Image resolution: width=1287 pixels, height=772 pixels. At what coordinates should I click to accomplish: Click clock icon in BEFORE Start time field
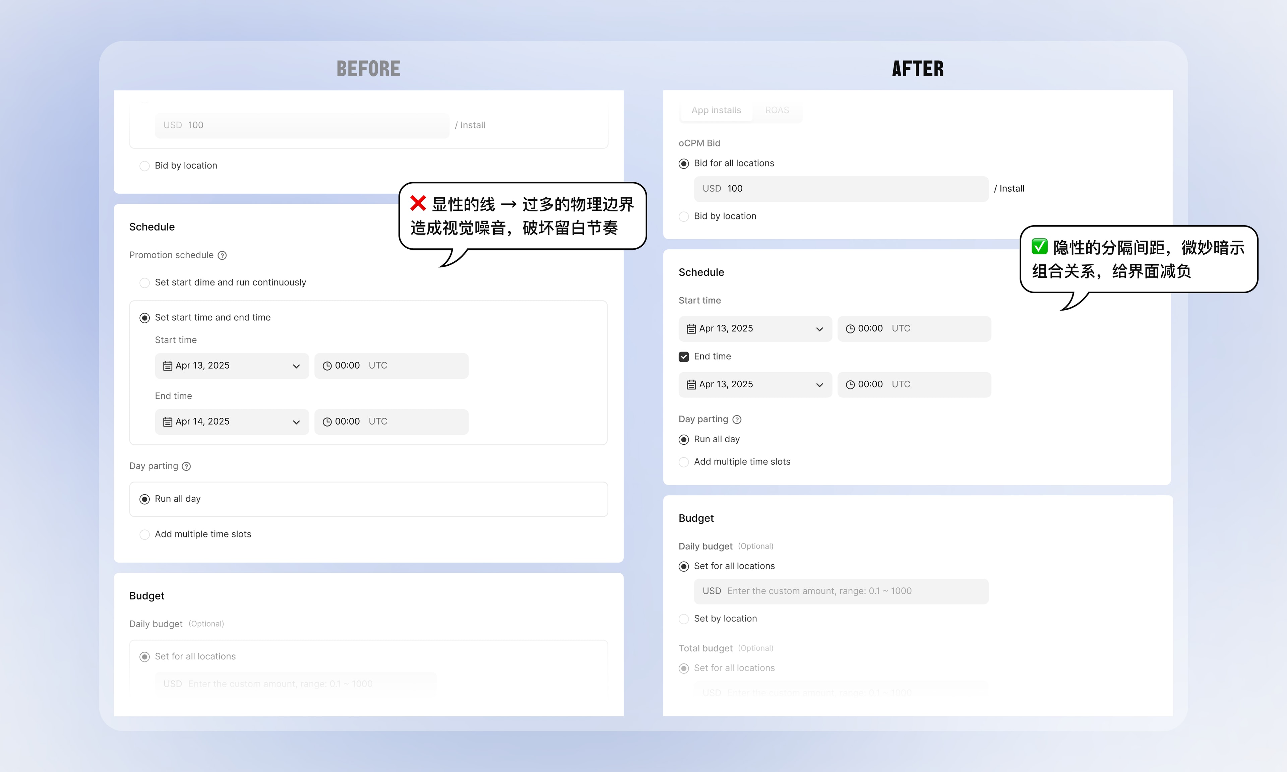(327, 366)
